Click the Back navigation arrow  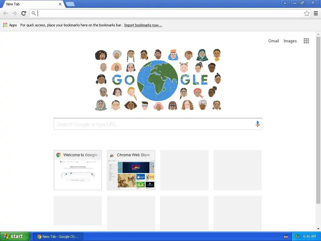click(6, 13)
